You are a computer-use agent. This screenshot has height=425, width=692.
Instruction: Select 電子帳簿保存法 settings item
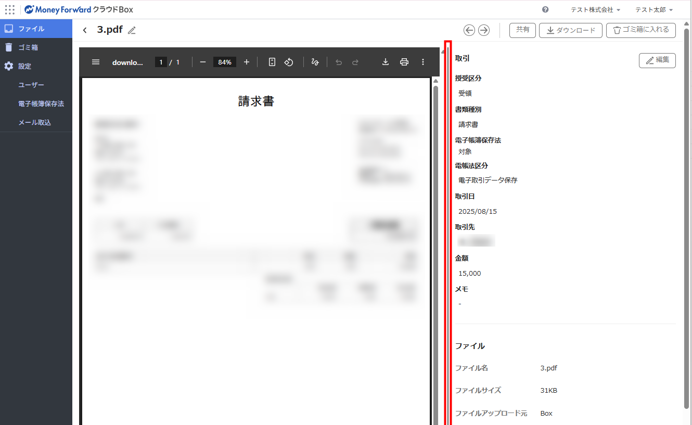(x=41, y=104)
